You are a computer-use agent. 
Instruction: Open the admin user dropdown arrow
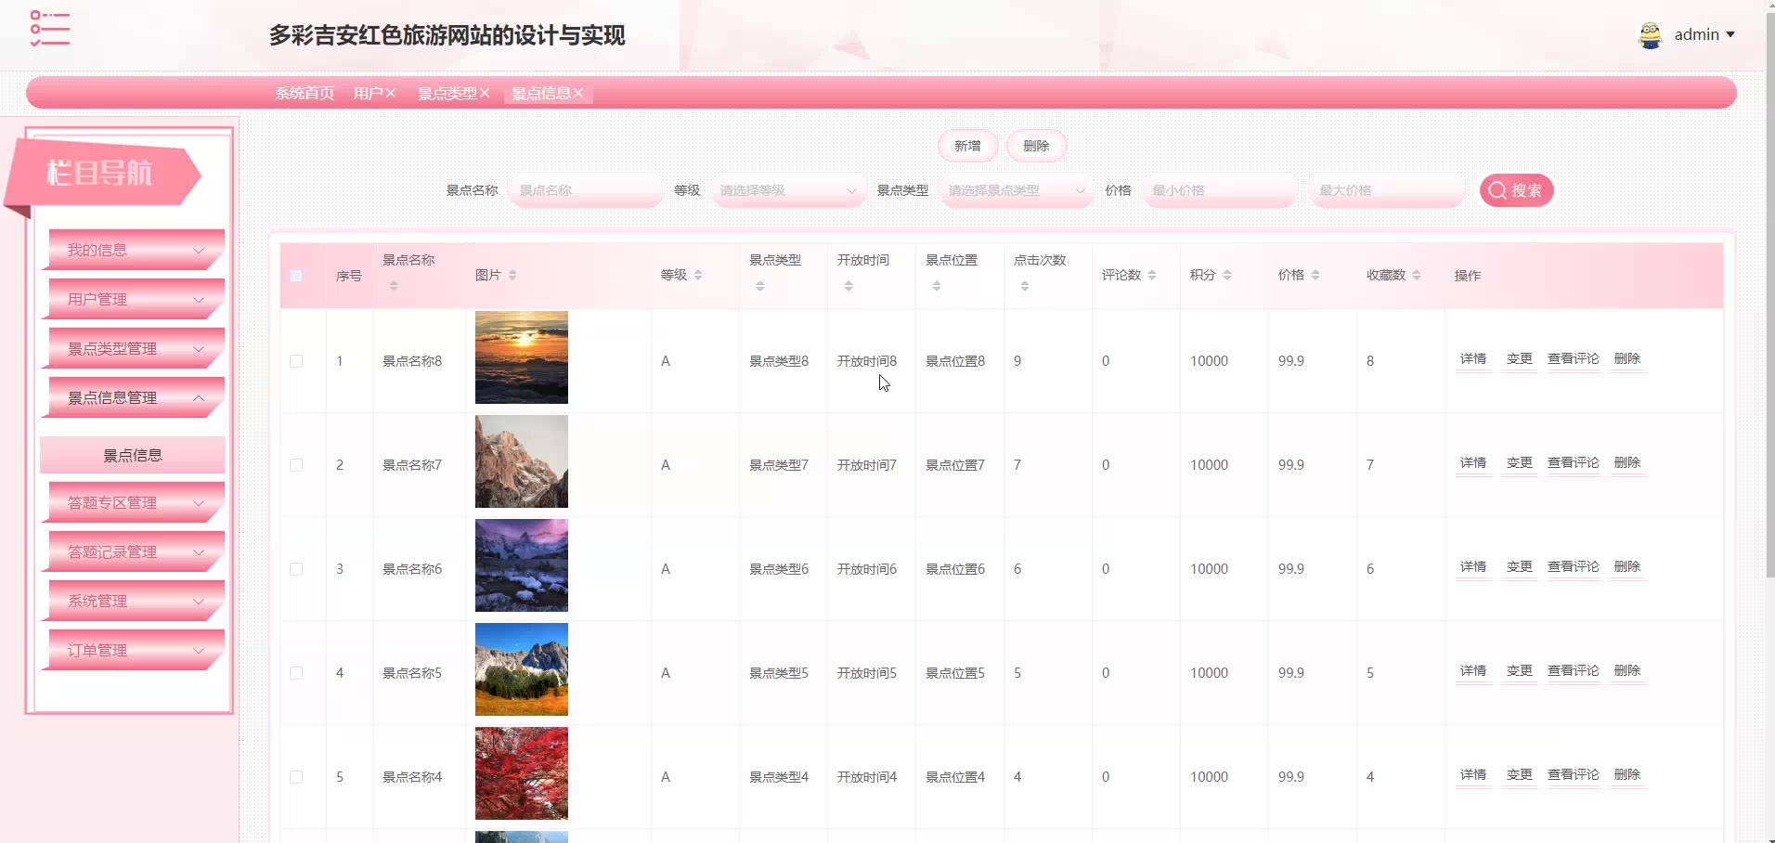tap(1730, 34)
